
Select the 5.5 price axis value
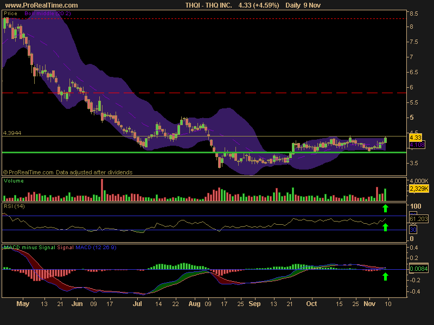click(x=414, y=102)
